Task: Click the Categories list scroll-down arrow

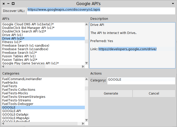Action: click(86, 120)
